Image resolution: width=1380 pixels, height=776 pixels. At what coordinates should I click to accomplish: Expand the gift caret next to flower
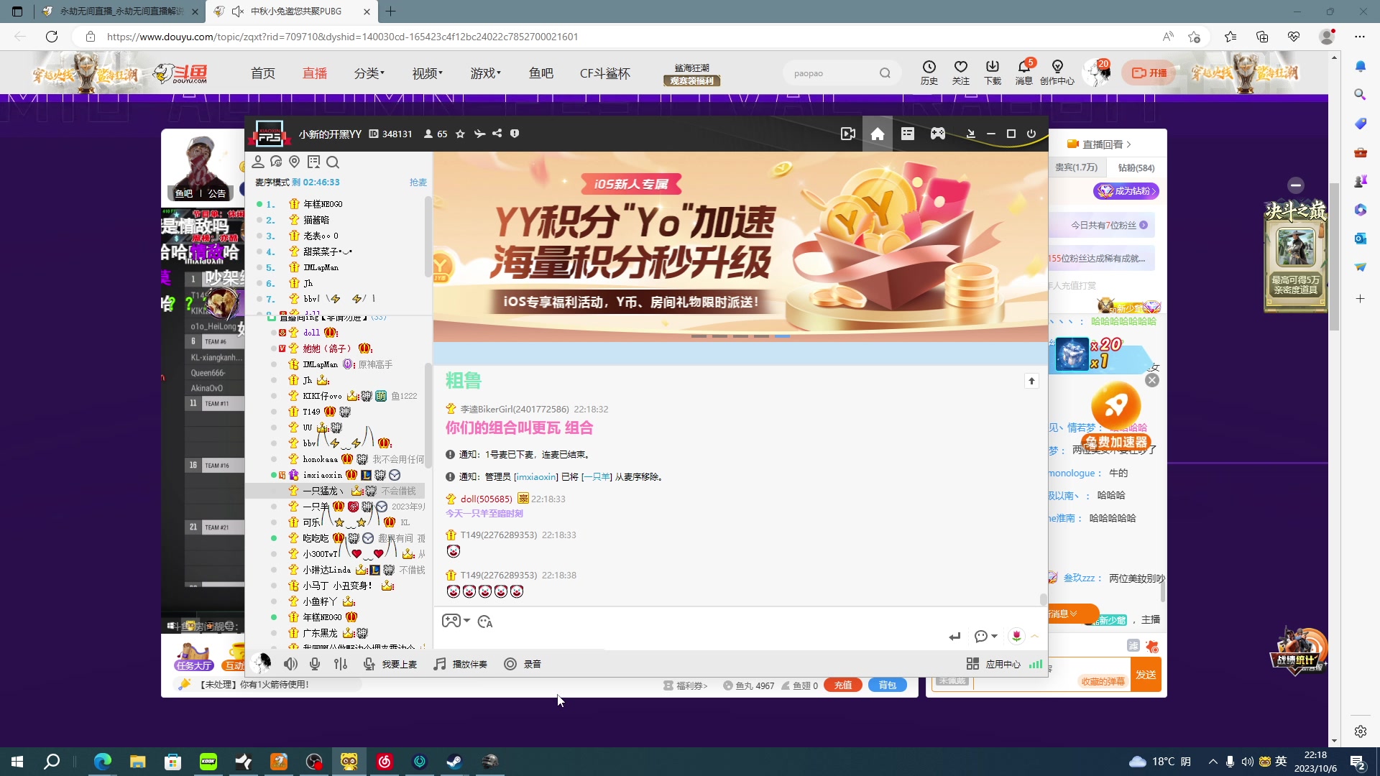point(1035,636)
